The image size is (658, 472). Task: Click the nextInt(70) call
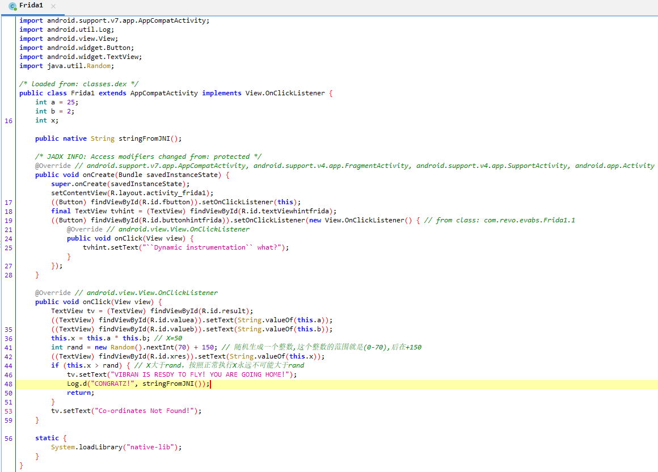168,347
